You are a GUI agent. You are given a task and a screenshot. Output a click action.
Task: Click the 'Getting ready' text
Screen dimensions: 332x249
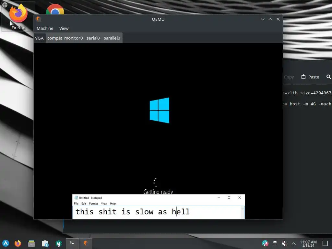[158, 192]
